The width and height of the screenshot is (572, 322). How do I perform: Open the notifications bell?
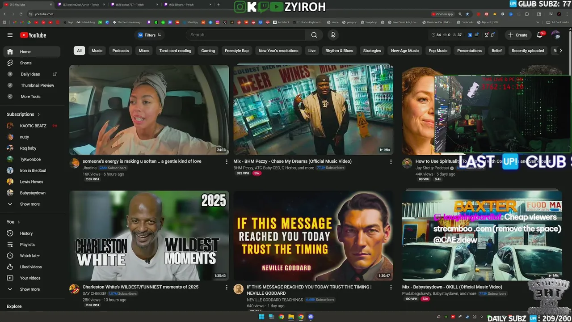tap(540, 35)
